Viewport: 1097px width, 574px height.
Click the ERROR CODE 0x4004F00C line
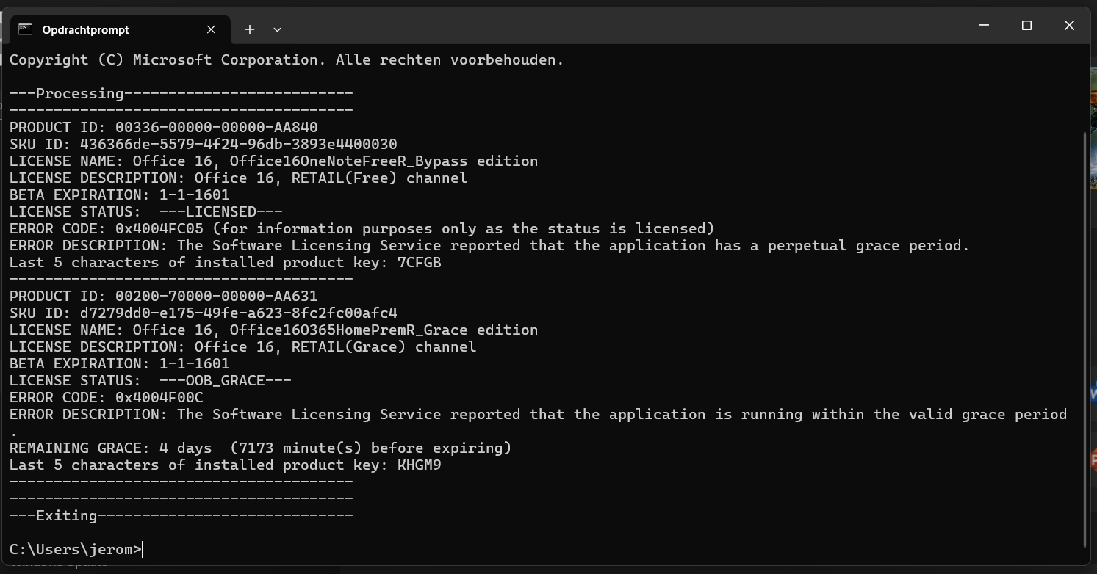tap(107, 397)
